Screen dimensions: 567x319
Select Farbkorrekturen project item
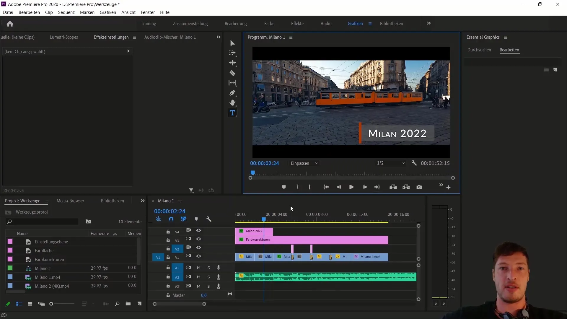[x=49, y=260]
